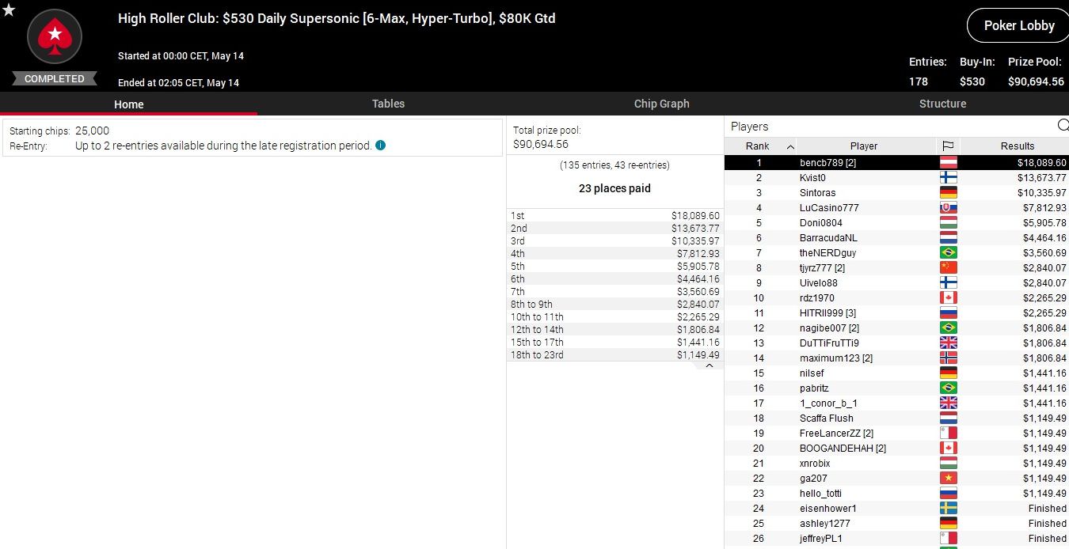
Task: Open the re-entry info tooltip icon
Action: (x=381, y=146)
